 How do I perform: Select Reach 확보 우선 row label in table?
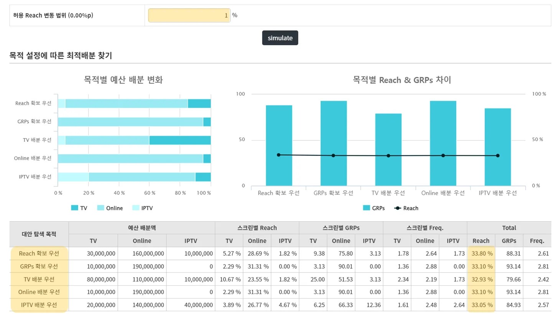tap(39, 253)
